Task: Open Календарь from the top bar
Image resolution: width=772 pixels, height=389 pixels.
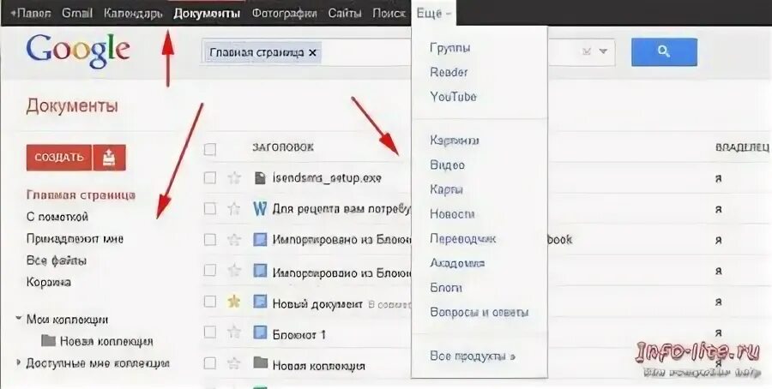Action: [133, 13]
